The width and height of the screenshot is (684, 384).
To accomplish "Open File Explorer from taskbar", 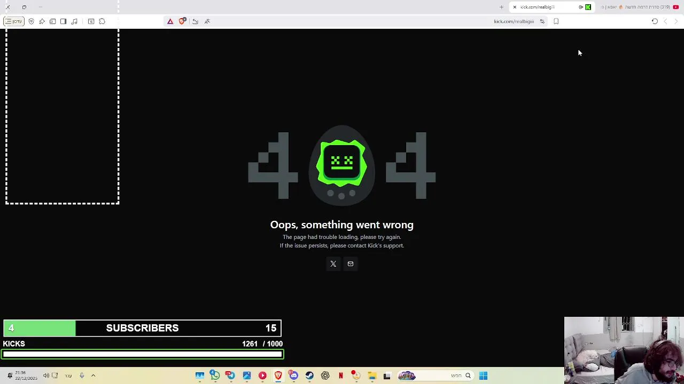I will [x=372, y=375].
